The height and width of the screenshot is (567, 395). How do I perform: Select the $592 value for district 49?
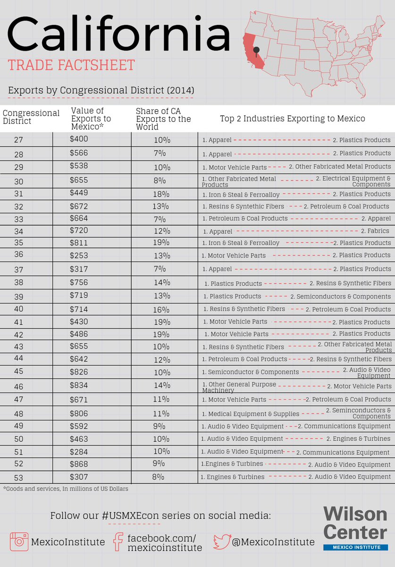coord(79,426)
